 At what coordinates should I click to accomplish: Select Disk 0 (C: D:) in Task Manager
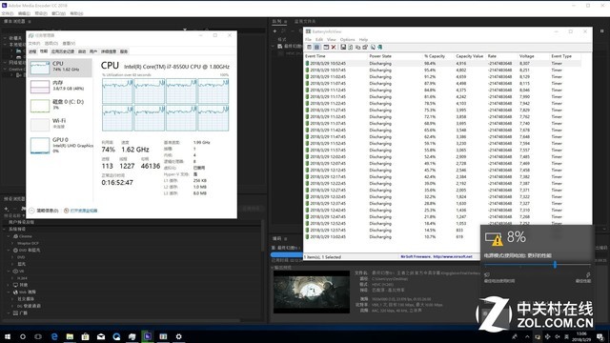[x=60, y=105]
